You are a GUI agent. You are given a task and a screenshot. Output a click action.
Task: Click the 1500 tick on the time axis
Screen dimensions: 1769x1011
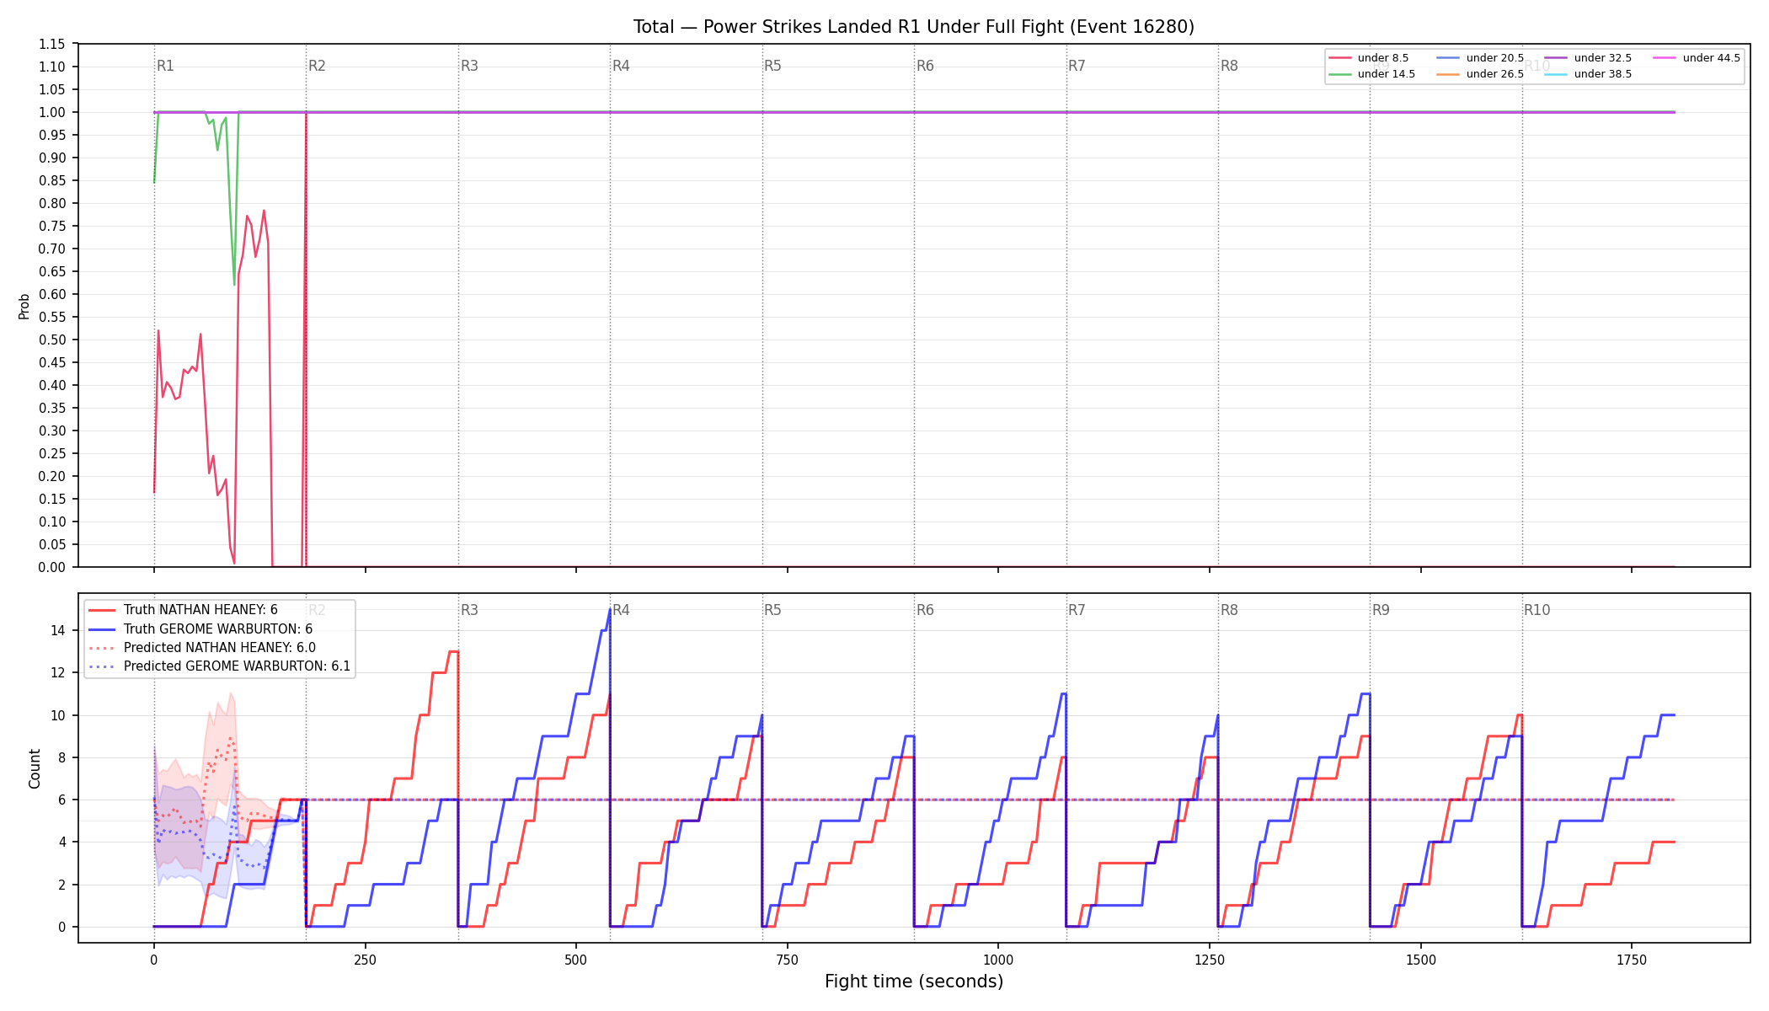(x=1421, y=960)
